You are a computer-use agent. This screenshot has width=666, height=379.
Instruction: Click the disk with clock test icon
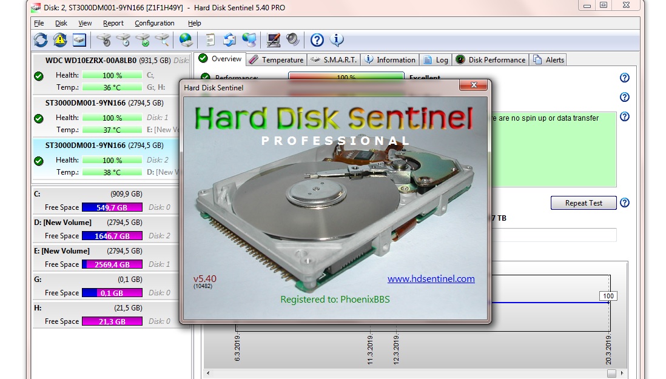pyautogui.click(x=123, y=40)
